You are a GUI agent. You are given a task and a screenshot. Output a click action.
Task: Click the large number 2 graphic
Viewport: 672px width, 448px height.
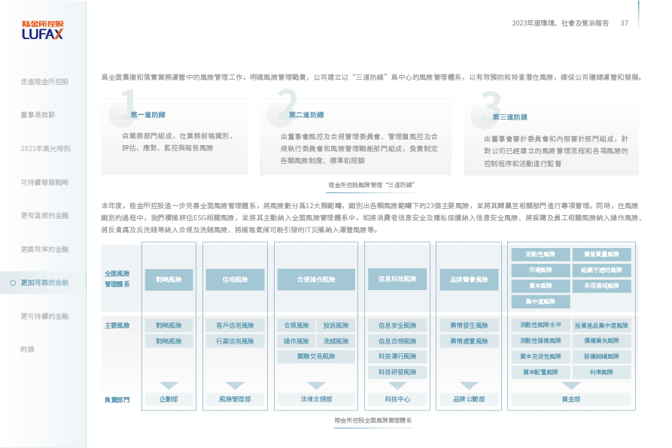287,106
